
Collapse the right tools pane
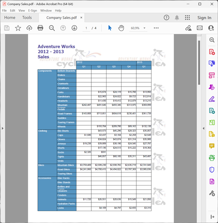(212, 217)
